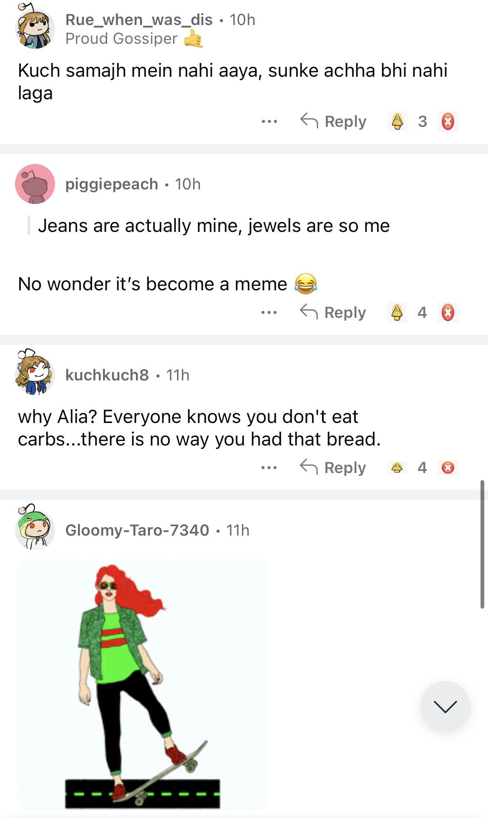Downvote kuchkuch8's comment
Screen dimensions: 488x818
tap(448, 468)
